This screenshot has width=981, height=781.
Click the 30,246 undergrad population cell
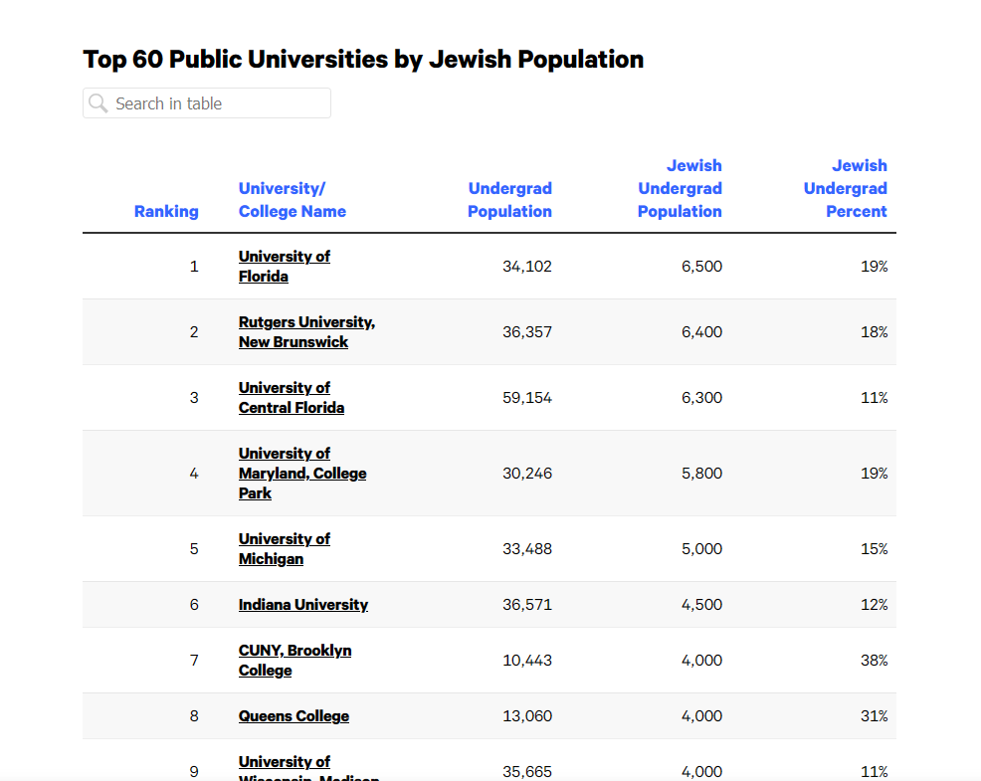click(x=527, y=474)
